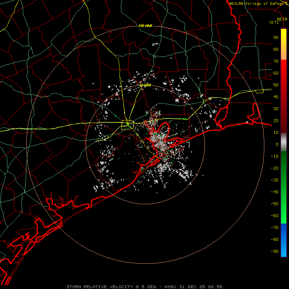The image size is (289, 289).
Task: Select the 50 NMI range ring label
Action: coord(145,85)
